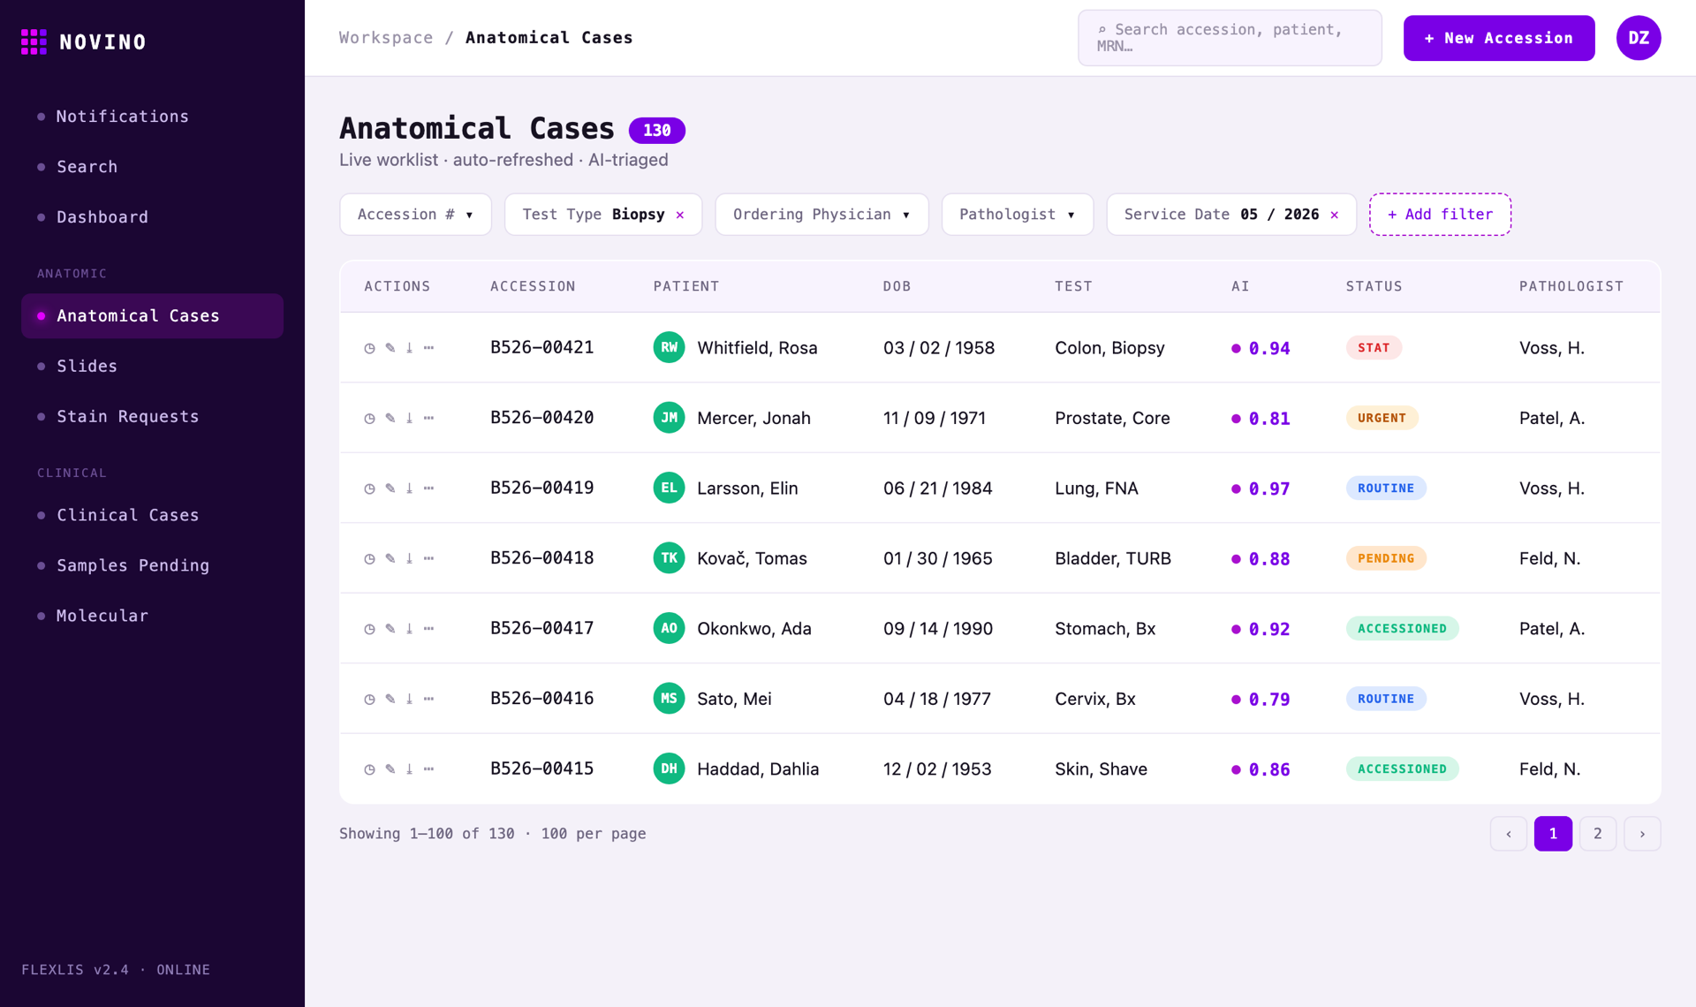Click the + Add filter button
Image resolution: width=1696 pixels, height=1007 pixels.
pos(1440,215)
